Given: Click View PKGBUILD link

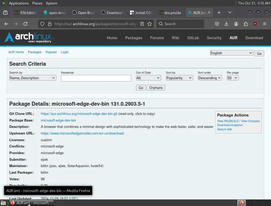Looking at the screenshot, I should 228,121.
